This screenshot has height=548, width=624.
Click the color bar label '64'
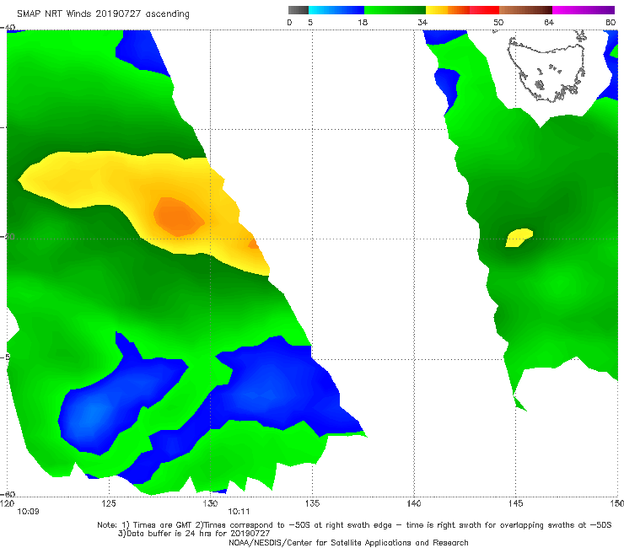point(549,23)
